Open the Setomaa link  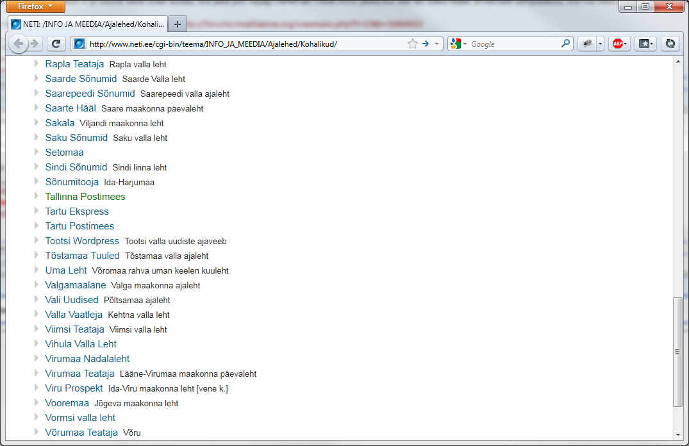pos(64,153)
